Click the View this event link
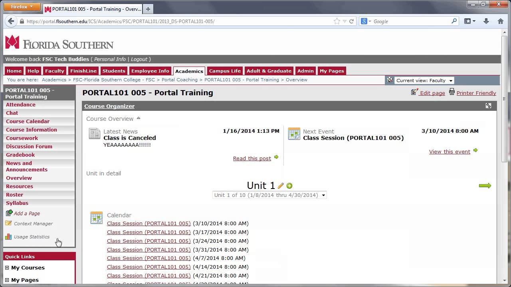The image size is (511, 287). [450, 151]
